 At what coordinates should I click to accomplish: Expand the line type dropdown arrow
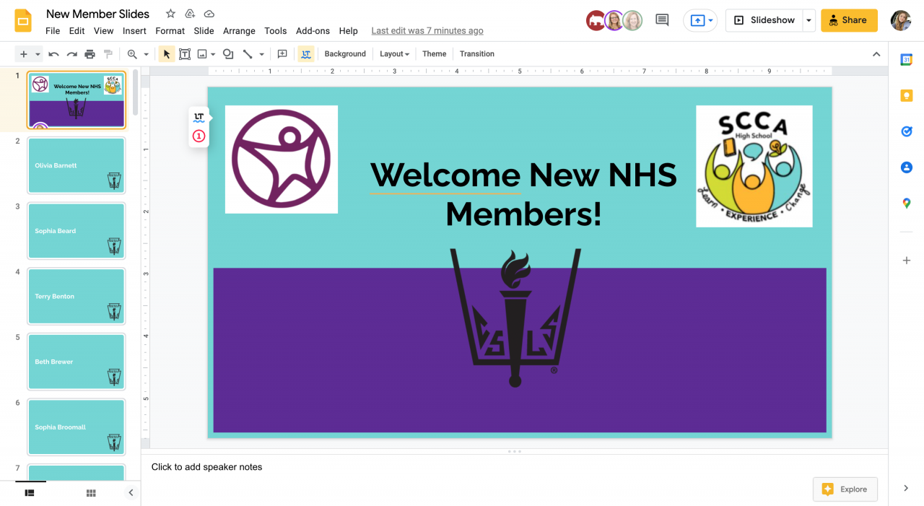pos(261,54)
